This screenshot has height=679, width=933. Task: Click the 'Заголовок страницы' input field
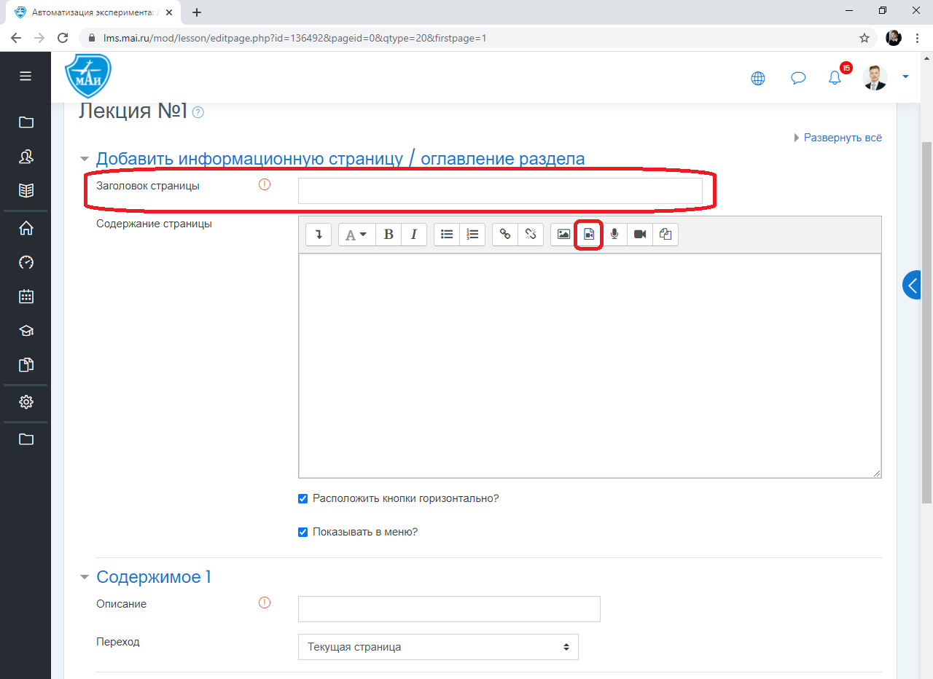[500, 191]
